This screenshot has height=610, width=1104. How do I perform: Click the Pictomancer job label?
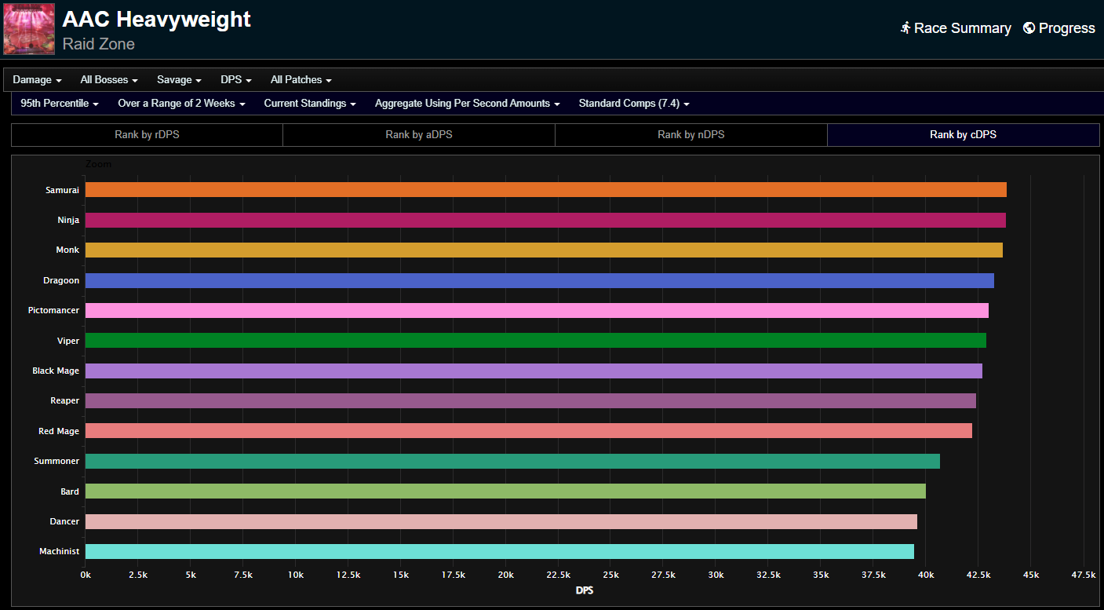coord(53,310)
